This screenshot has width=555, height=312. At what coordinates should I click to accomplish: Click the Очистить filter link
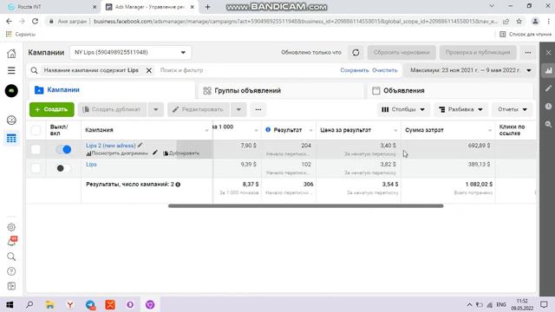385,70
